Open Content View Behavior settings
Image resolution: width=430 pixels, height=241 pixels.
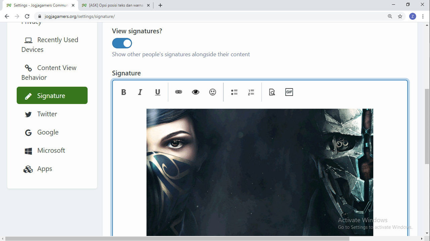(52, 72)
